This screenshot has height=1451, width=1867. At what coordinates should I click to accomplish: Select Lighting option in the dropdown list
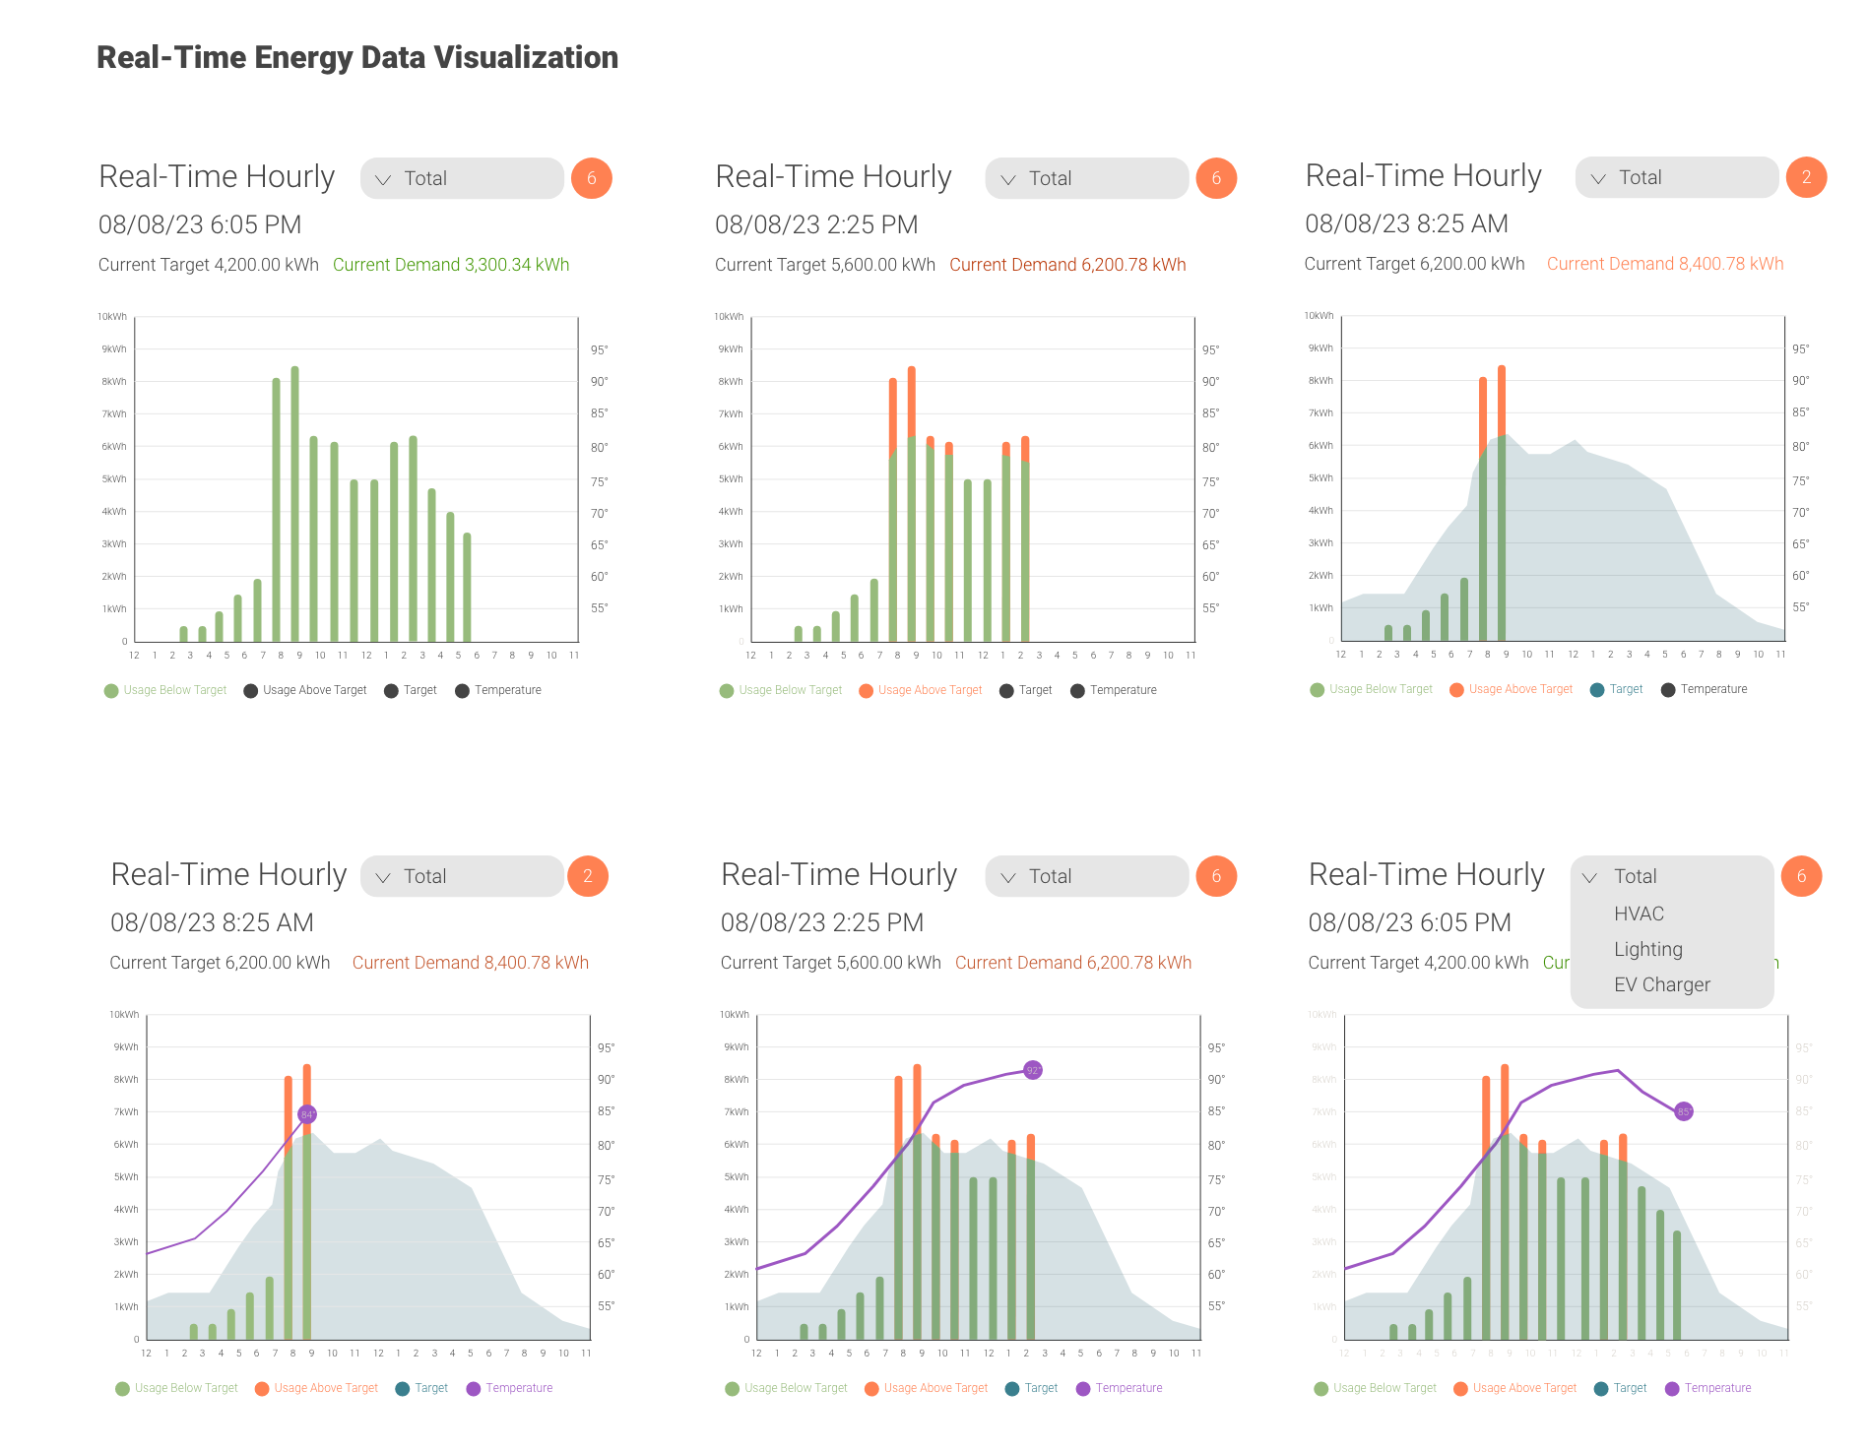tap(1647, 949)
